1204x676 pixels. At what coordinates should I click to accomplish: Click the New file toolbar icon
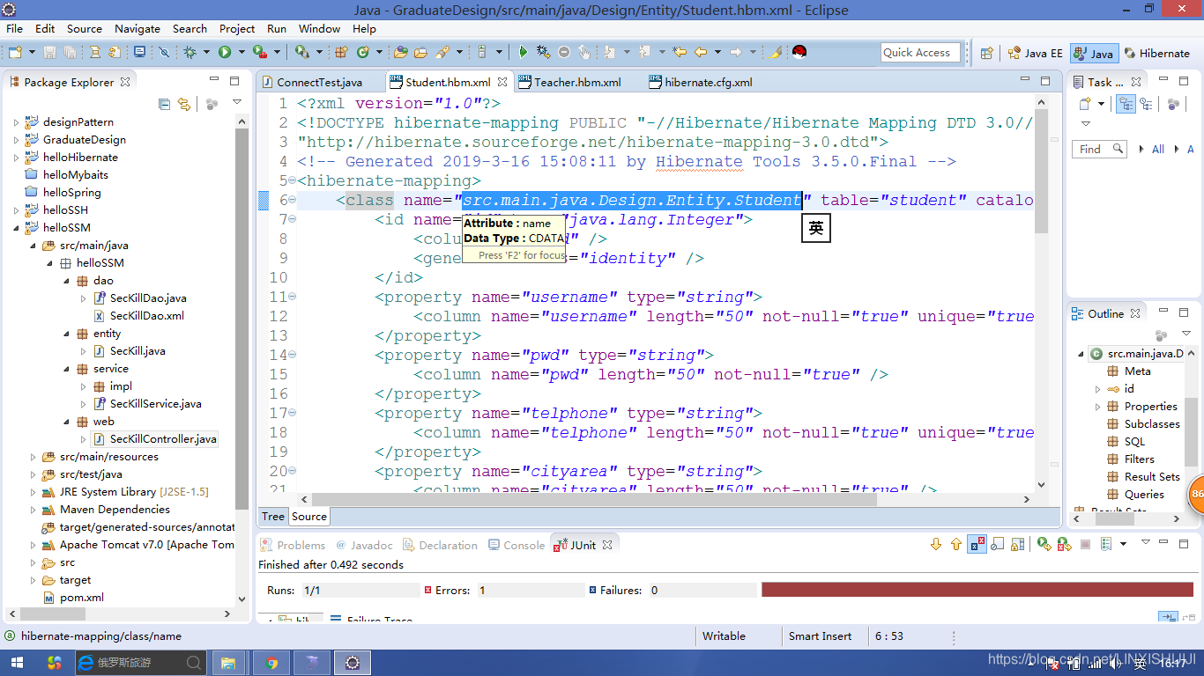click(x=15, y=53)
